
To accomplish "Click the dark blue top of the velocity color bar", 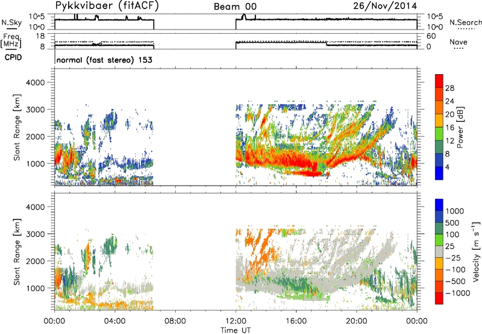I will (439, 205).
